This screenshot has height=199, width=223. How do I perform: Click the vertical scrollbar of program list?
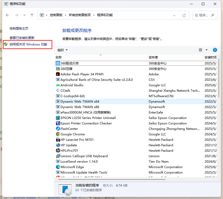click(x=219, y=78)
